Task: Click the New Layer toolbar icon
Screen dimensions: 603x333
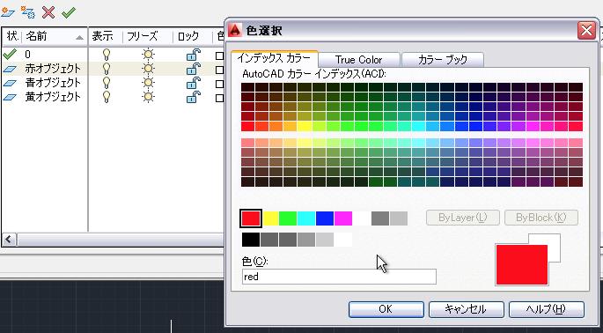Action: [x=7, y=12]
